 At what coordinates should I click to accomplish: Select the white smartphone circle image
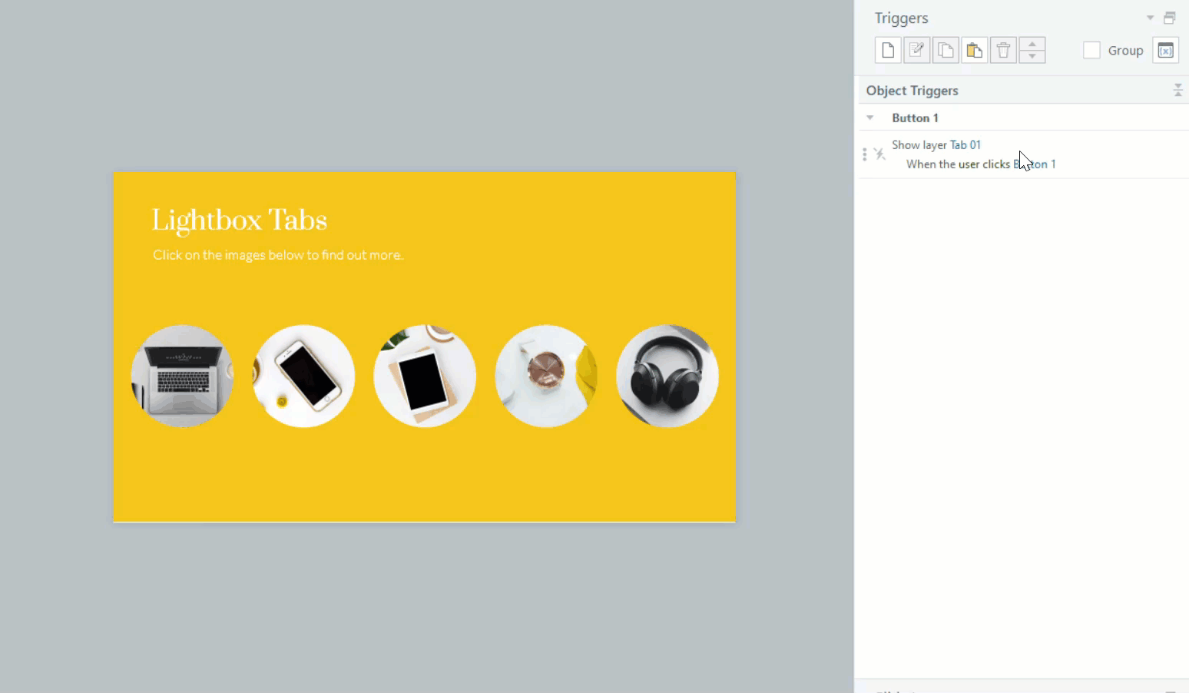[x=303, y=376]
